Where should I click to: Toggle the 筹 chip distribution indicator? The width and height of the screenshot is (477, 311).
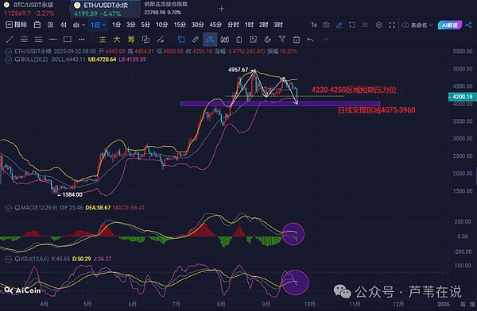[x=131, y=39]
